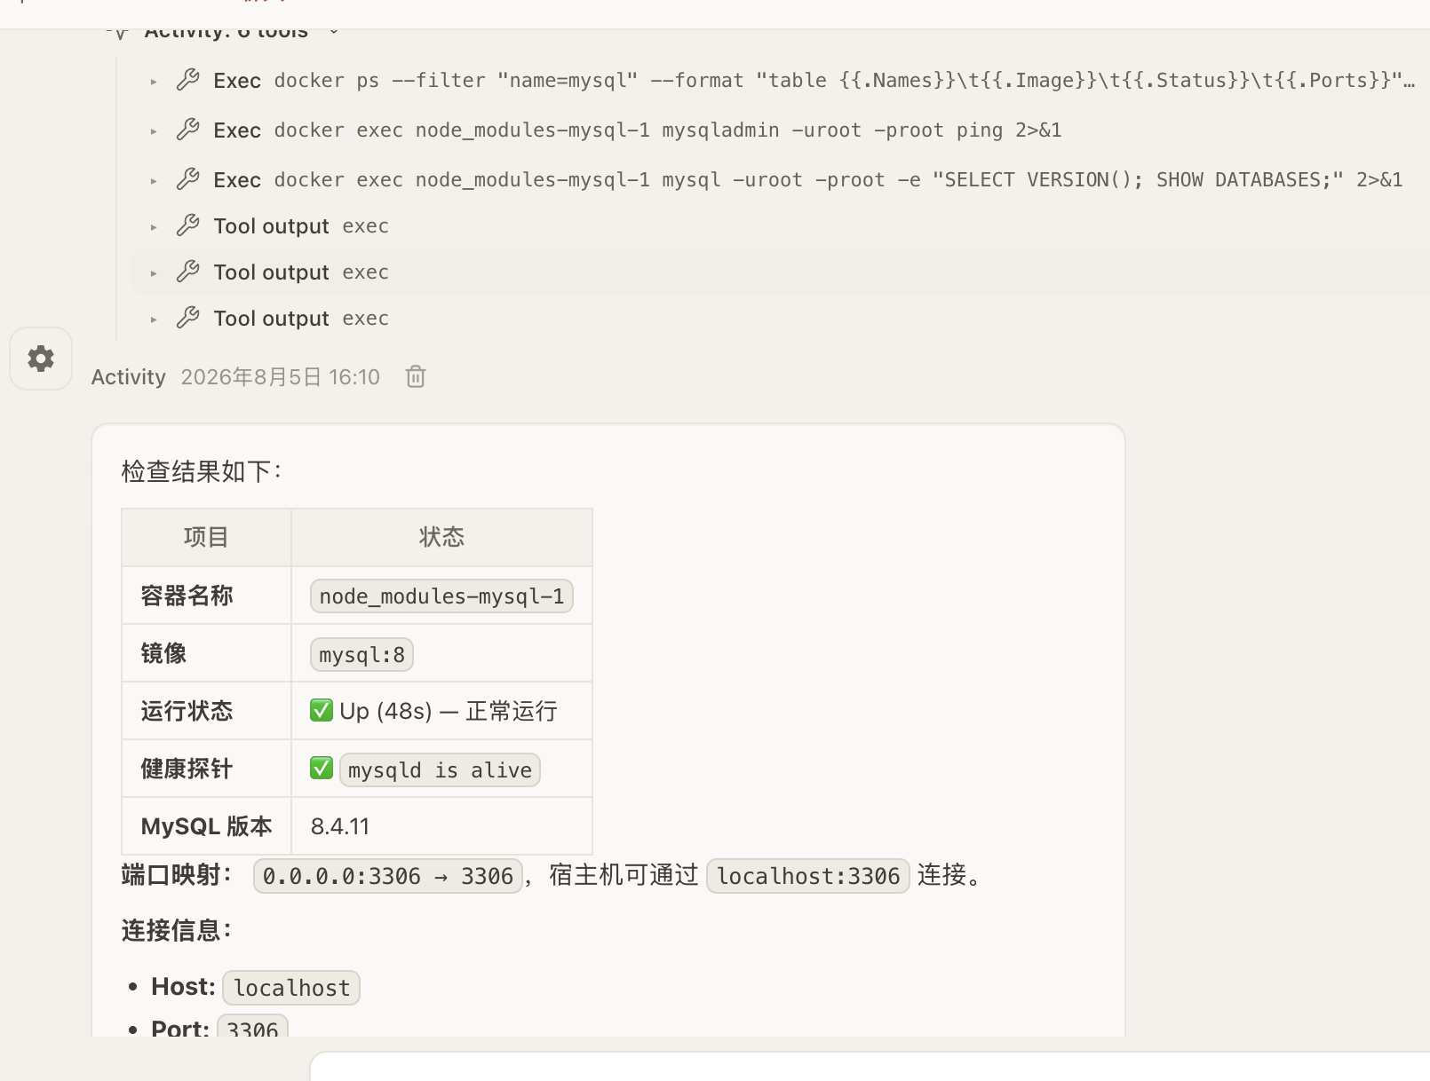Expand the mysqladmin ping Exec entry arrow
Viewport: 1430px width, 1081px height.
pyautogui.click(x=154, y=131)
